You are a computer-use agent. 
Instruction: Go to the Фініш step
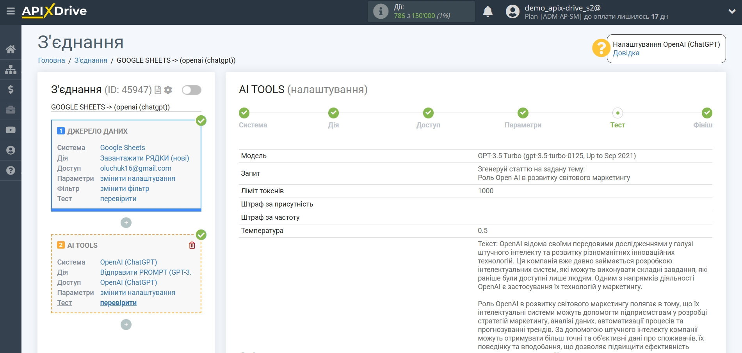coord(707,113)
